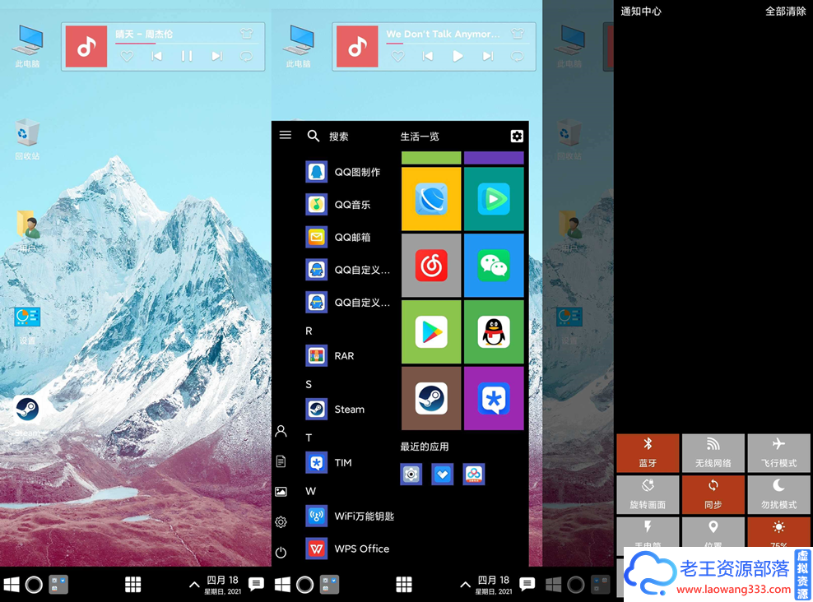Image resolution: width=813 pixels, height=602 pixels.
Task: Click 全部清除 to clear all notifications
Action: coord(786,11)
